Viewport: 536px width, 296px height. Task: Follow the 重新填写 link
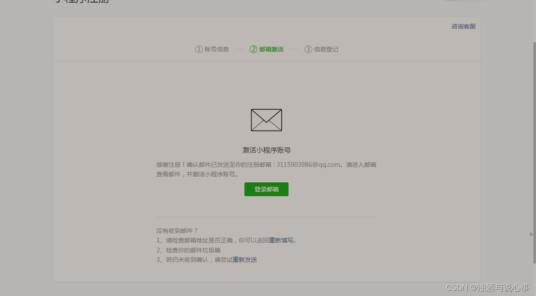pyautogui.click(x=281, y=240)
